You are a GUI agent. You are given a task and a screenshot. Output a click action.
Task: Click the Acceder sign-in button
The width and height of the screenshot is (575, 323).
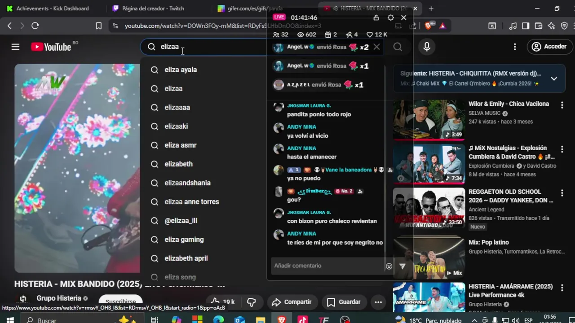click(x=549, y=47)
